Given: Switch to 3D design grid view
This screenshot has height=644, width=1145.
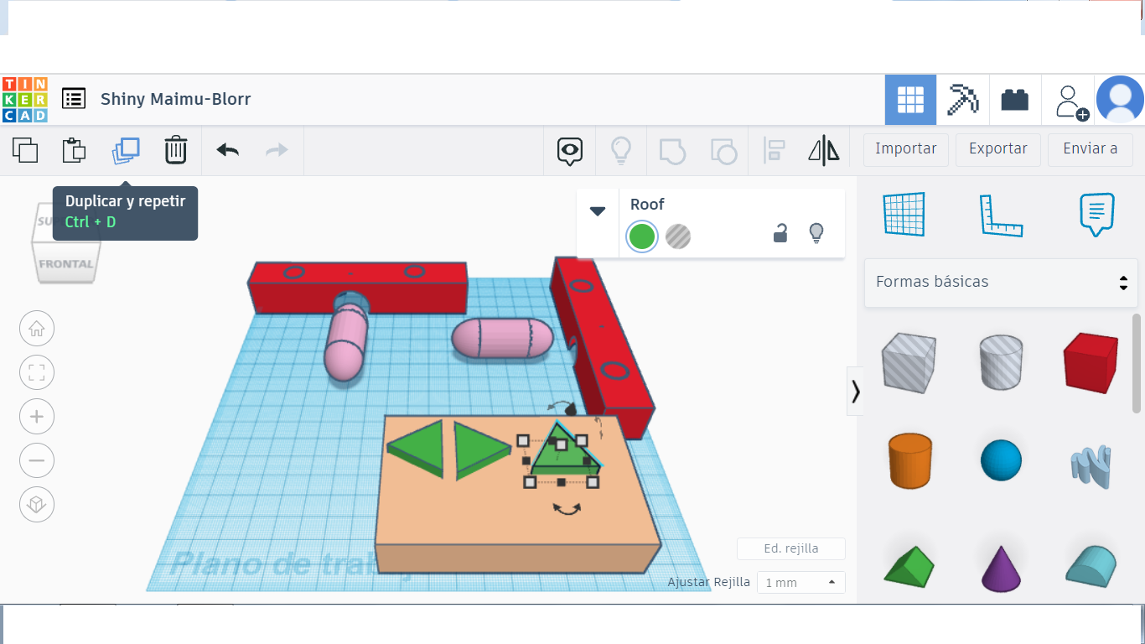Looking at the screenshot, I should pyautogui.click(x=910, y=100).
